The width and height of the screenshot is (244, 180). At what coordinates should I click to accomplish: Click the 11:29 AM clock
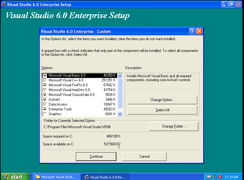(231, 177)
